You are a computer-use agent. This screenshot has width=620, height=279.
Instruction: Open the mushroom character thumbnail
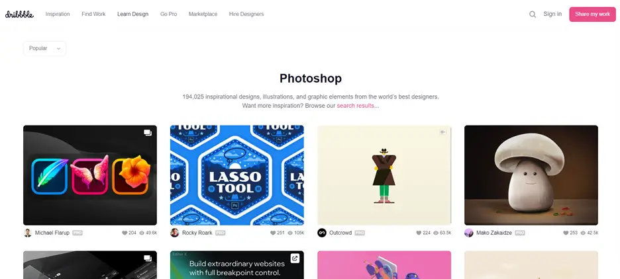pos(531,175)
